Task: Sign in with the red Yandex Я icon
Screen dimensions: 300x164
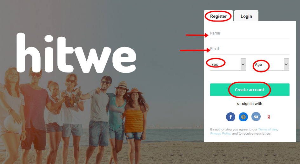Action: pyautogui.click(x=269, y=117)
